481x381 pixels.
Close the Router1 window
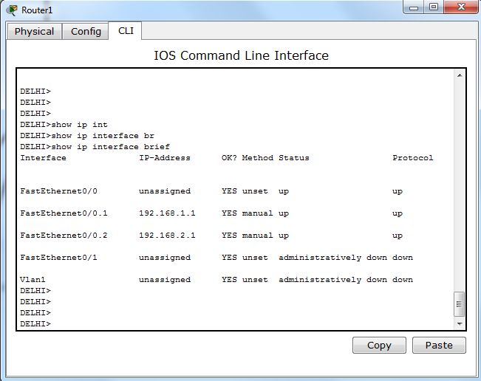pos(461,7)
